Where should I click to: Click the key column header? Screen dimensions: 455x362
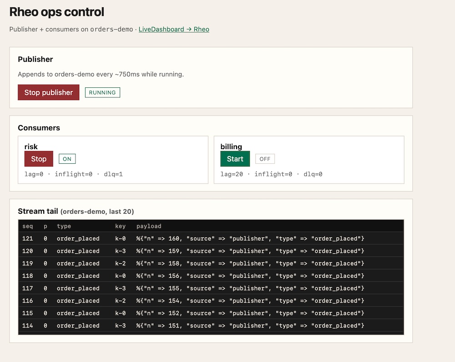[121, 226]
